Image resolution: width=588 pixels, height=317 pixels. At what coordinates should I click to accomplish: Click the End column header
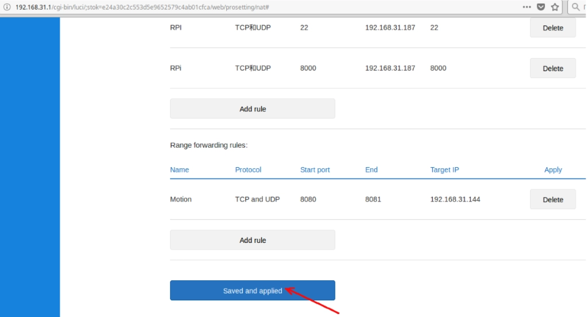pyautogui.click(x=372, y=169)
